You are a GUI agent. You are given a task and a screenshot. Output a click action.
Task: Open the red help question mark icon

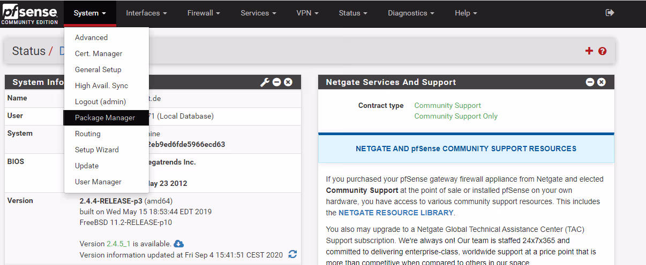click(x=603, y=51)
